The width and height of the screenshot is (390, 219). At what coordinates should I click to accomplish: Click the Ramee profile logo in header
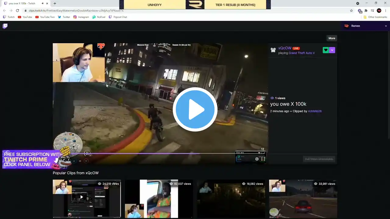[x=346, y=26]
